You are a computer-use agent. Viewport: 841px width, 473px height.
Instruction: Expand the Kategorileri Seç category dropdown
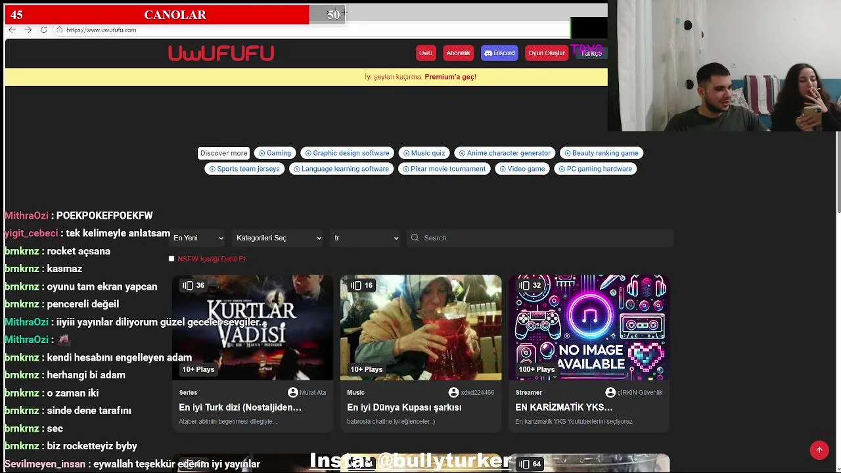coord(279,238)
